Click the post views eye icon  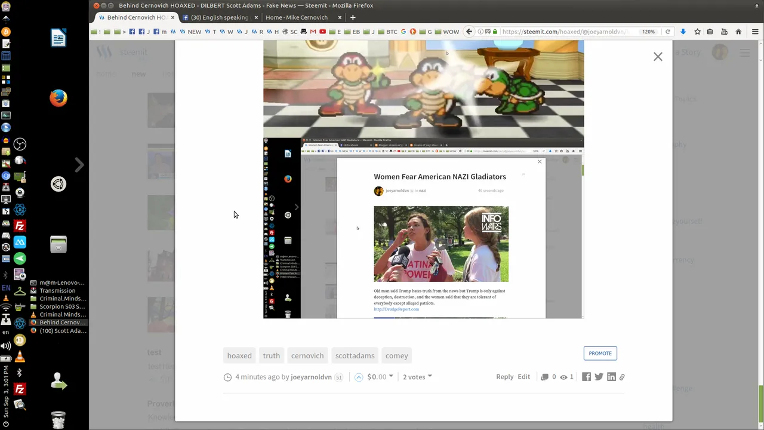563,377
